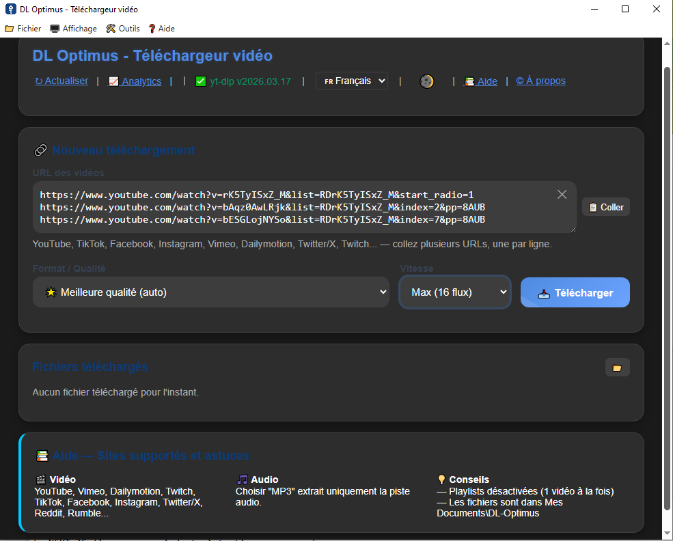Click the 'DL Optimus - Téléchargeur vidéo' heading
This screenshot has height=541, width=673.
point(152,56)
